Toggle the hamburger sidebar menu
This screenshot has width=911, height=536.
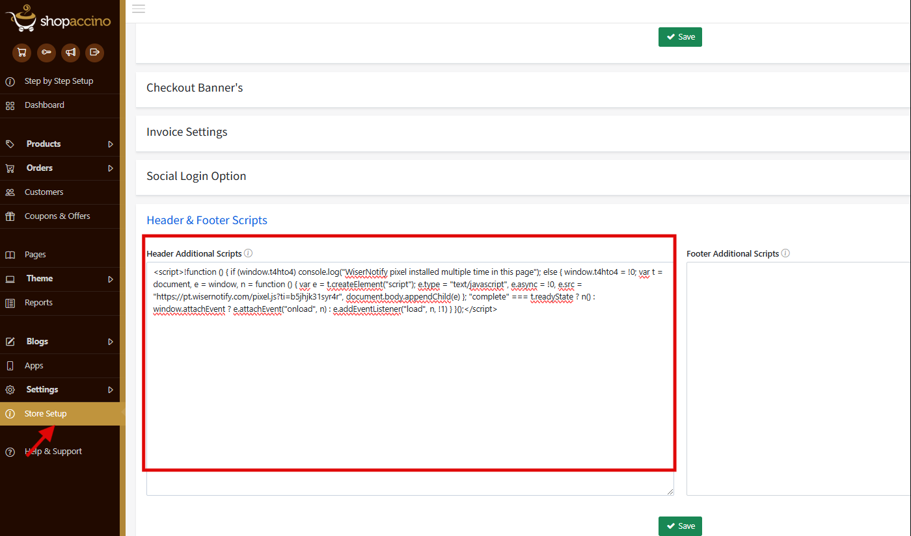click(139, 8)
